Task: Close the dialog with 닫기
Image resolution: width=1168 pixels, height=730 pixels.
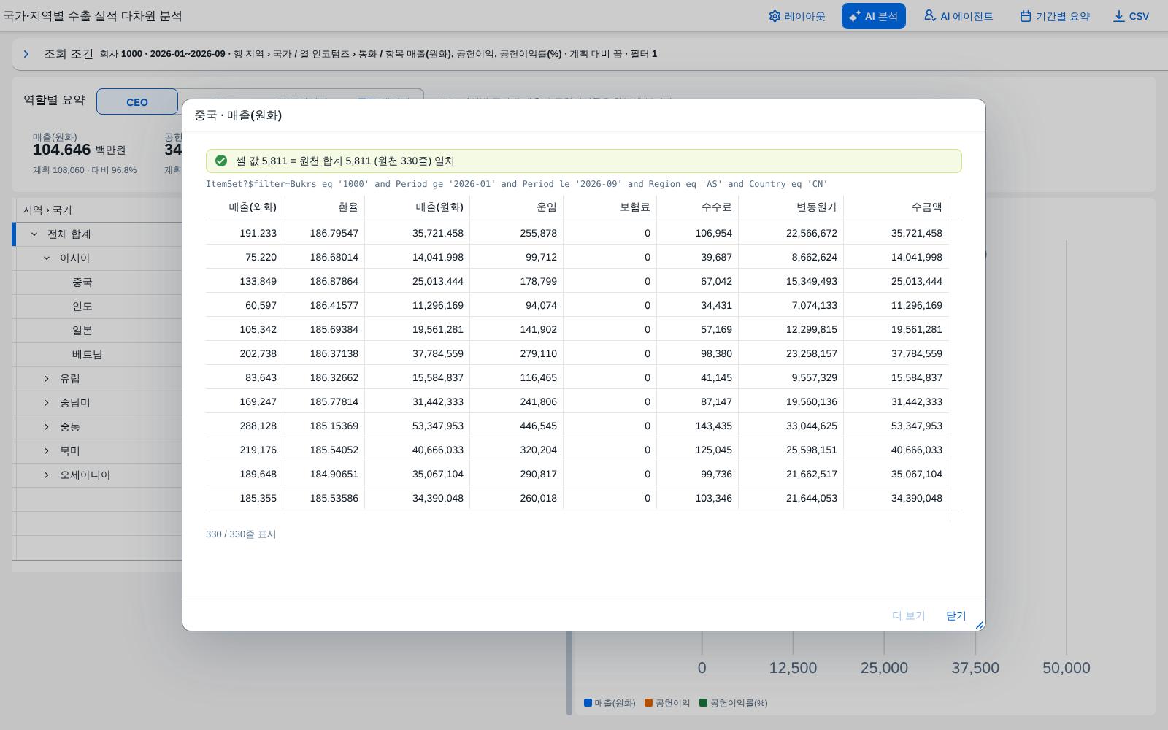Action: pos(956,615)
